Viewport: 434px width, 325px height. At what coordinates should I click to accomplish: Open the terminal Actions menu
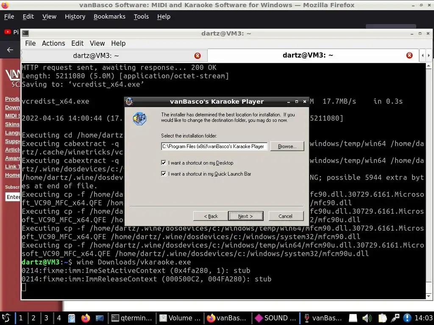point(53,44)
